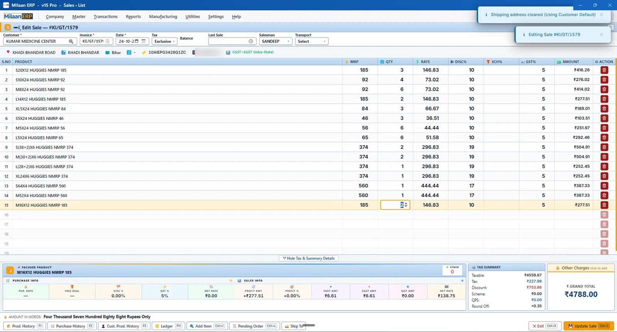Delete row 12 XL24X6 HUGGIES item
This screenshot has height=332, width=617.
(604, 176)
